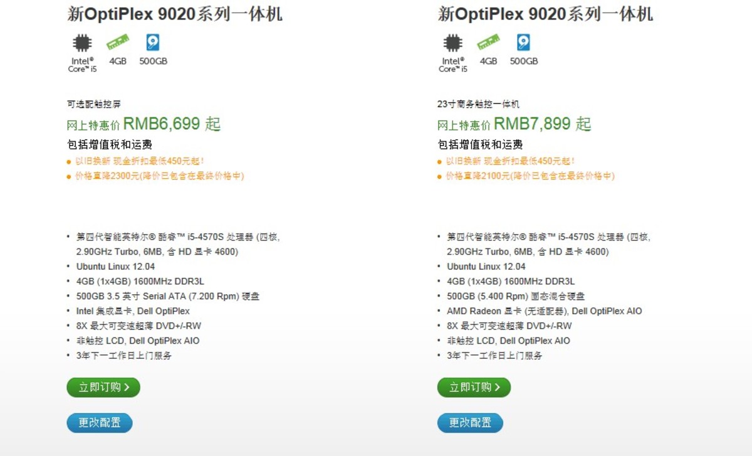Click the 4GB memory module icon on the right product
This screenshot has width=752, height=456.
coord(488,44)
